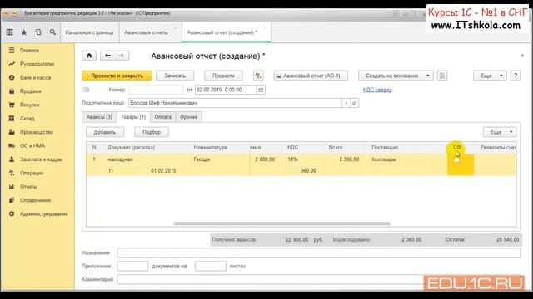Navigate back with left arrow
This screenshot has width=533, height=299.
107,56
